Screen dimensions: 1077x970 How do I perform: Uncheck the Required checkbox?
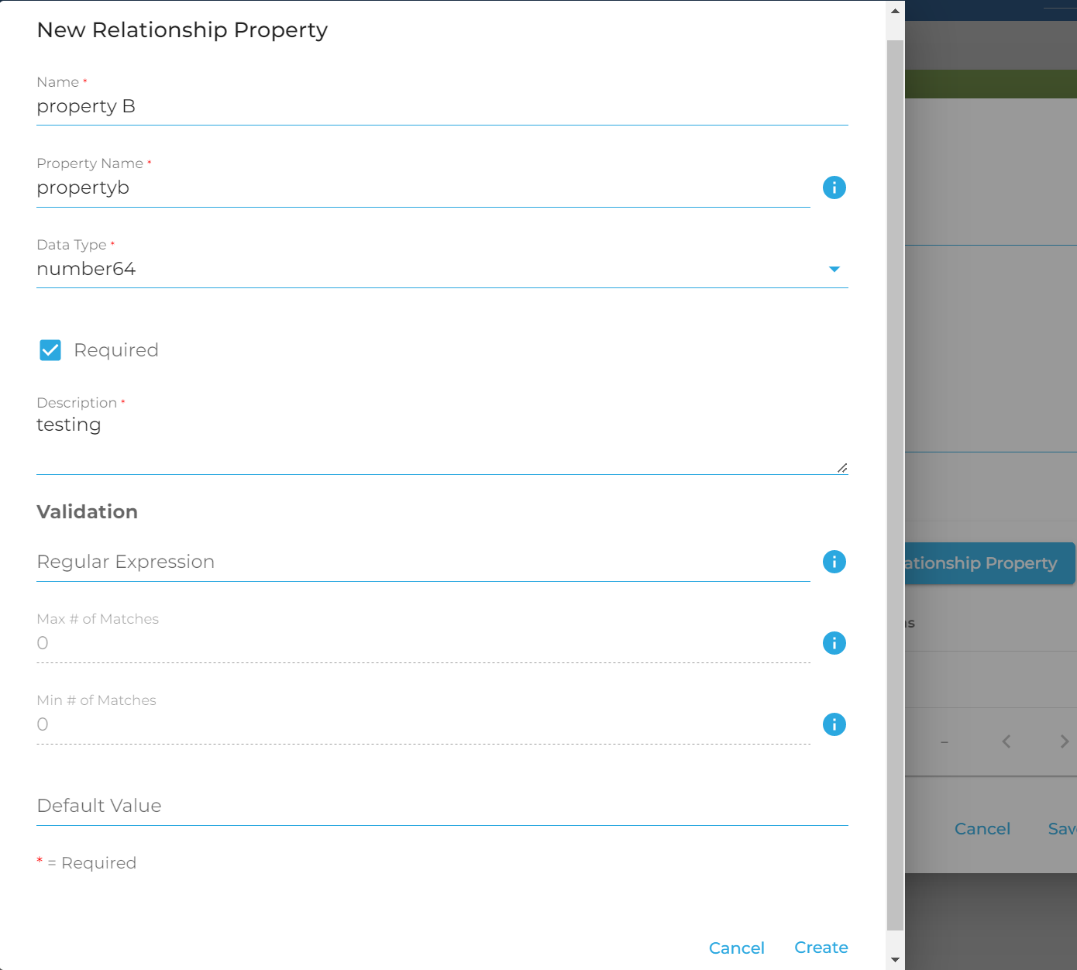pos(50,350)
